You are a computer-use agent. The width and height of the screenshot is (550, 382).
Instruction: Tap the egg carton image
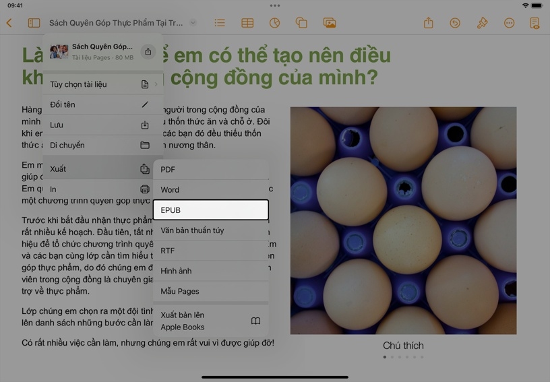coord(403,220)
